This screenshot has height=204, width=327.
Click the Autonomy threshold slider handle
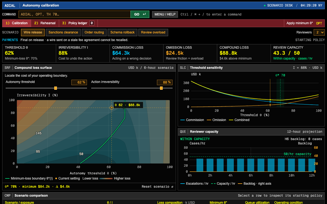point(56,88)
